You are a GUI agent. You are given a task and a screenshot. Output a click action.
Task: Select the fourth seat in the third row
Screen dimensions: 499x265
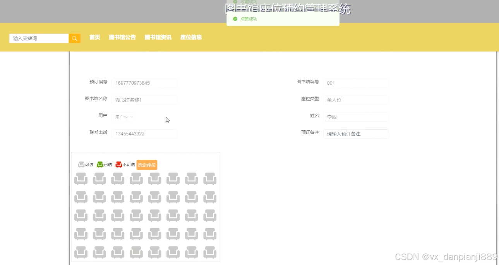click(x=136, y=215)
